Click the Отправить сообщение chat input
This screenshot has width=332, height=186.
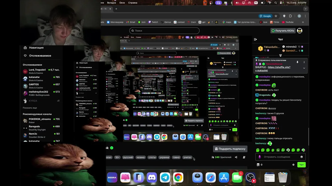coord(280,157)
